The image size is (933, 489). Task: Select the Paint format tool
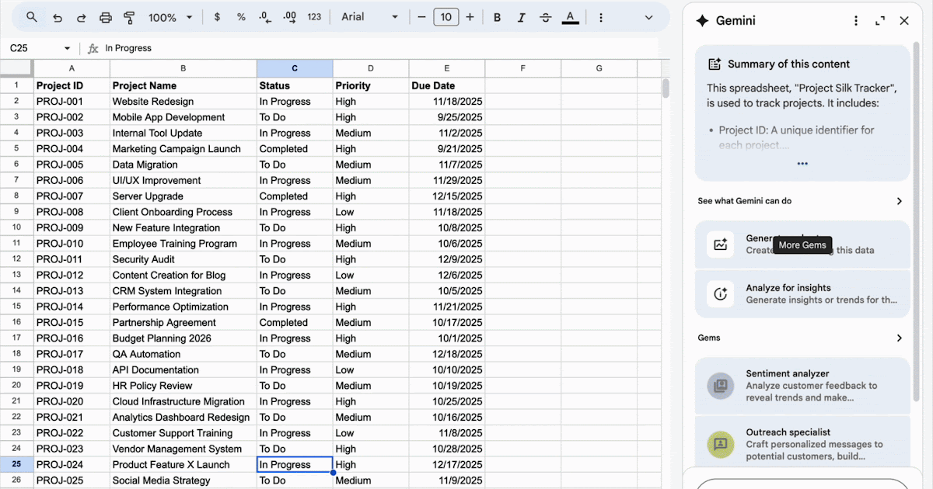coord(129,16)
